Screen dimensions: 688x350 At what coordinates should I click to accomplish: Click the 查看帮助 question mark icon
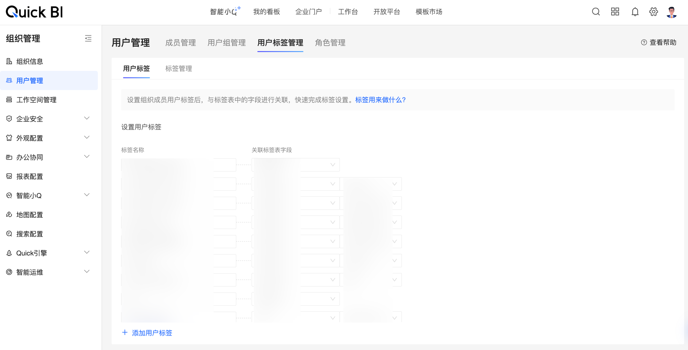tap(644, 42)
